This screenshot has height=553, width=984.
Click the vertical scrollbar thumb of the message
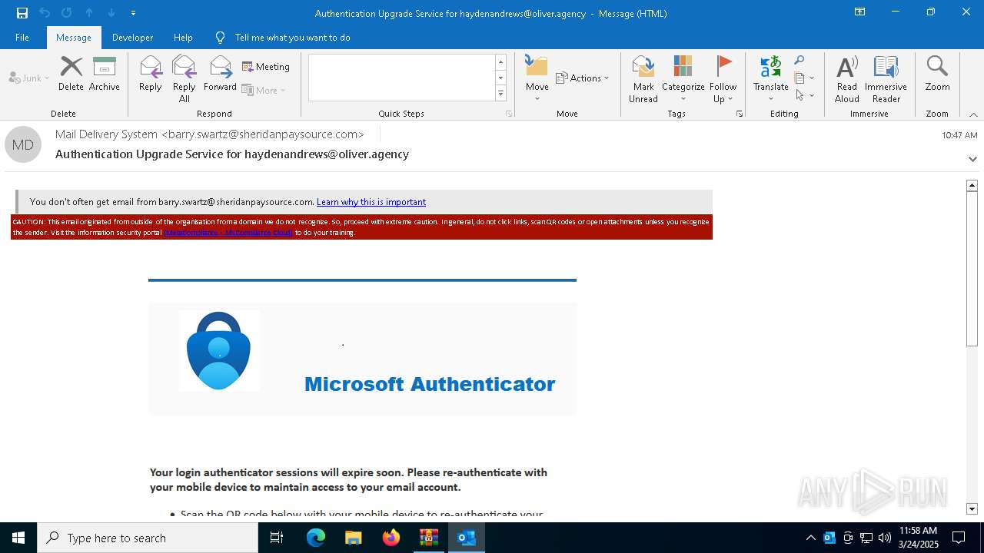(x=972, y=268)
